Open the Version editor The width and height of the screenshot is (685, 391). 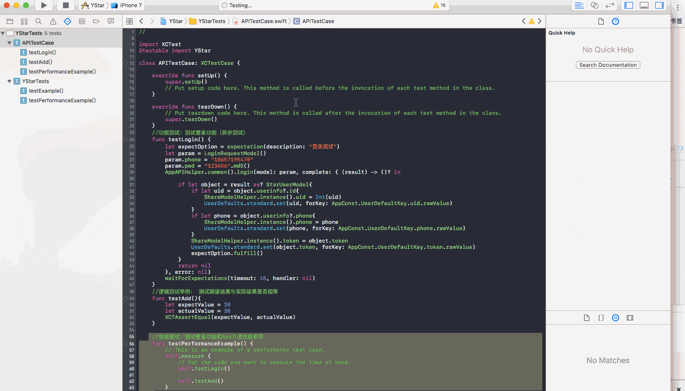[x=610, y=5]
